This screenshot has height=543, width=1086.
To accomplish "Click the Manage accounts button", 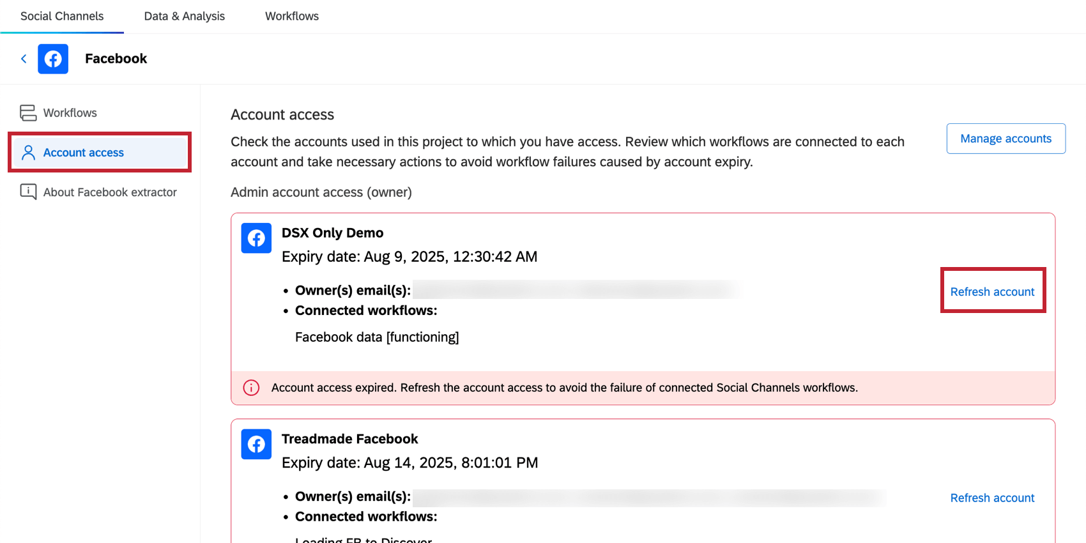I will coord(1006,139).
